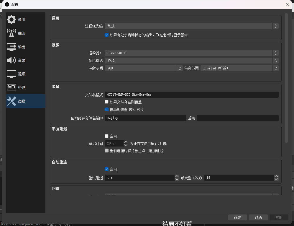This screenshot has width=294, height=226.
Task: Uncheck 自动封装至 MP4 格式 option
Action: (x=107, y=110)
